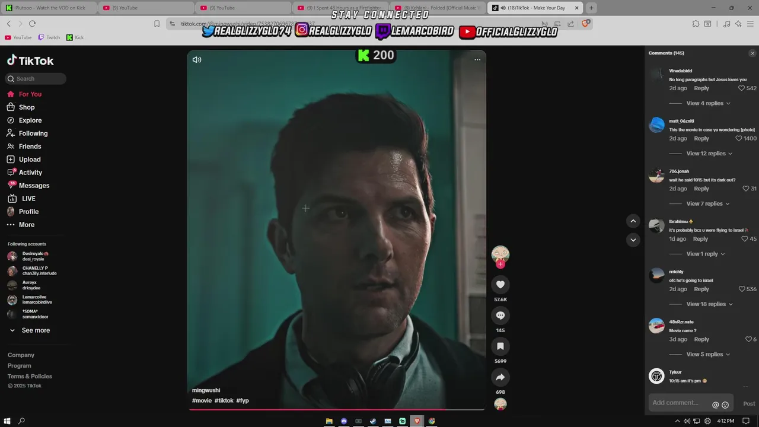Like 48vRzz.nate's comment

coord(748,339)
